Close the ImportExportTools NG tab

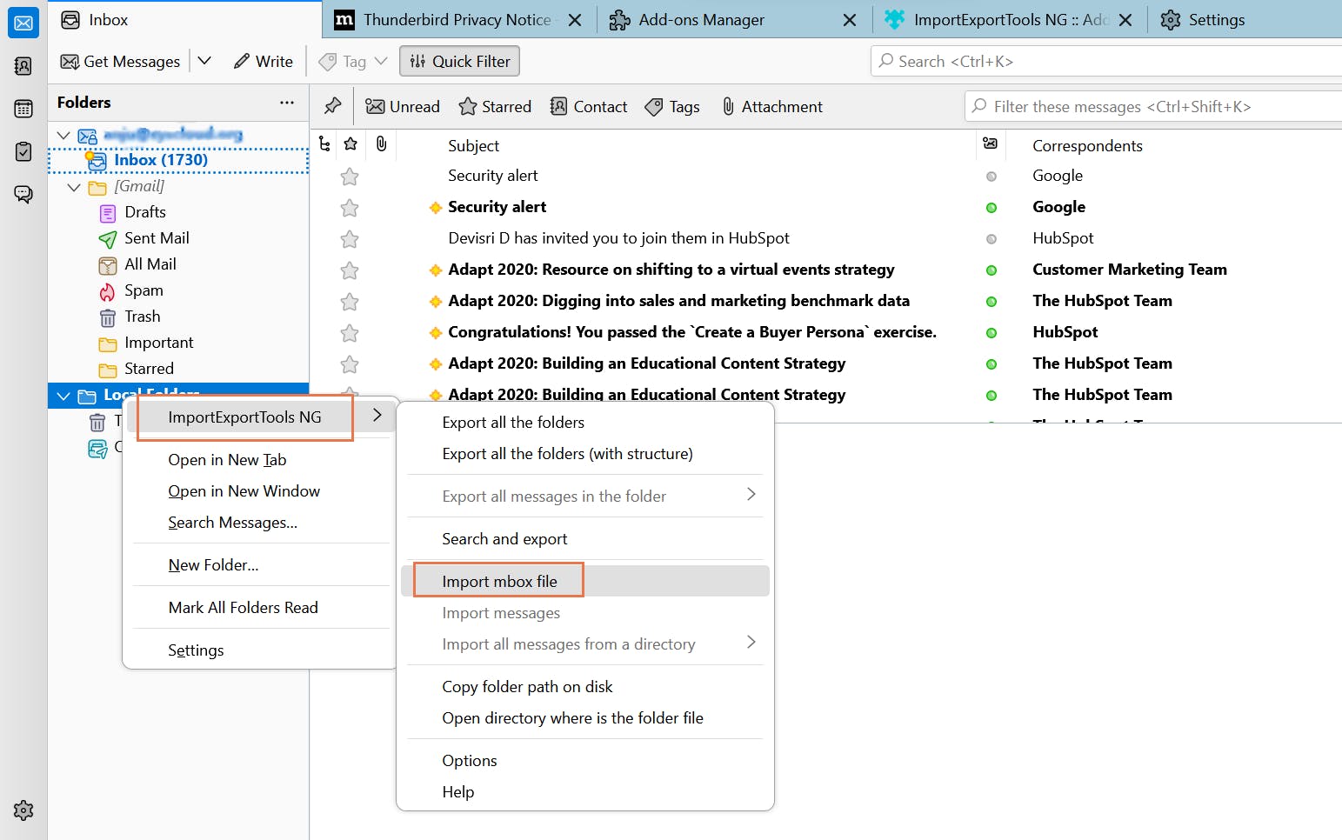[x=1125, y=20]
